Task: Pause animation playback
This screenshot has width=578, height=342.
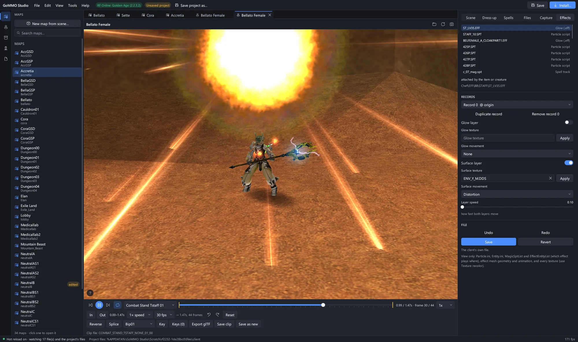Action: point(99,305)
